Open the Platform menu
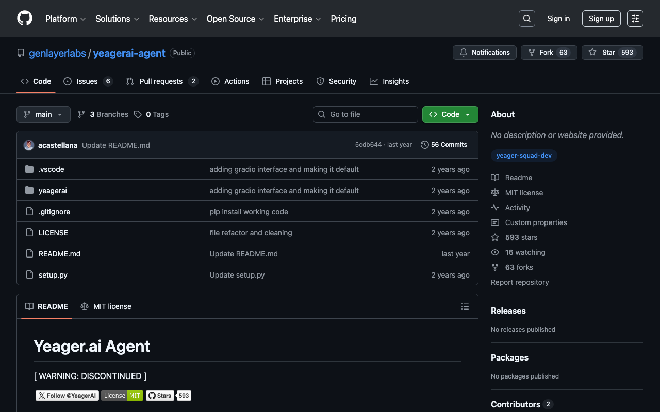This screenshot has height=412, width=660. pyautogui.click(x=65, y=19)
